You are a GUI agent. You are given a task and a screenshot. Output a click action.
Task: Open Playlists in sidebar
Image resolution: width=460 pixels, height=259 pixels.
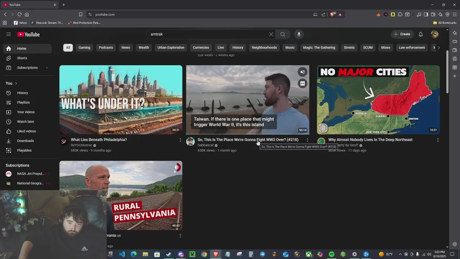(27, 103)
